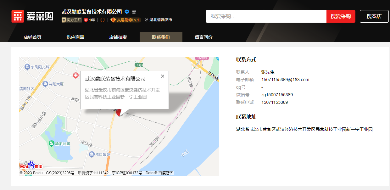Click the QR code icon next to company name
Screen dimensions: 390x190
coord(134,12)
